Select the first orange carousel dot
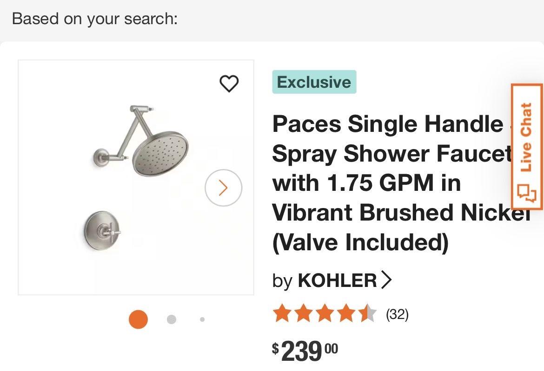 [x=138, y=319]
